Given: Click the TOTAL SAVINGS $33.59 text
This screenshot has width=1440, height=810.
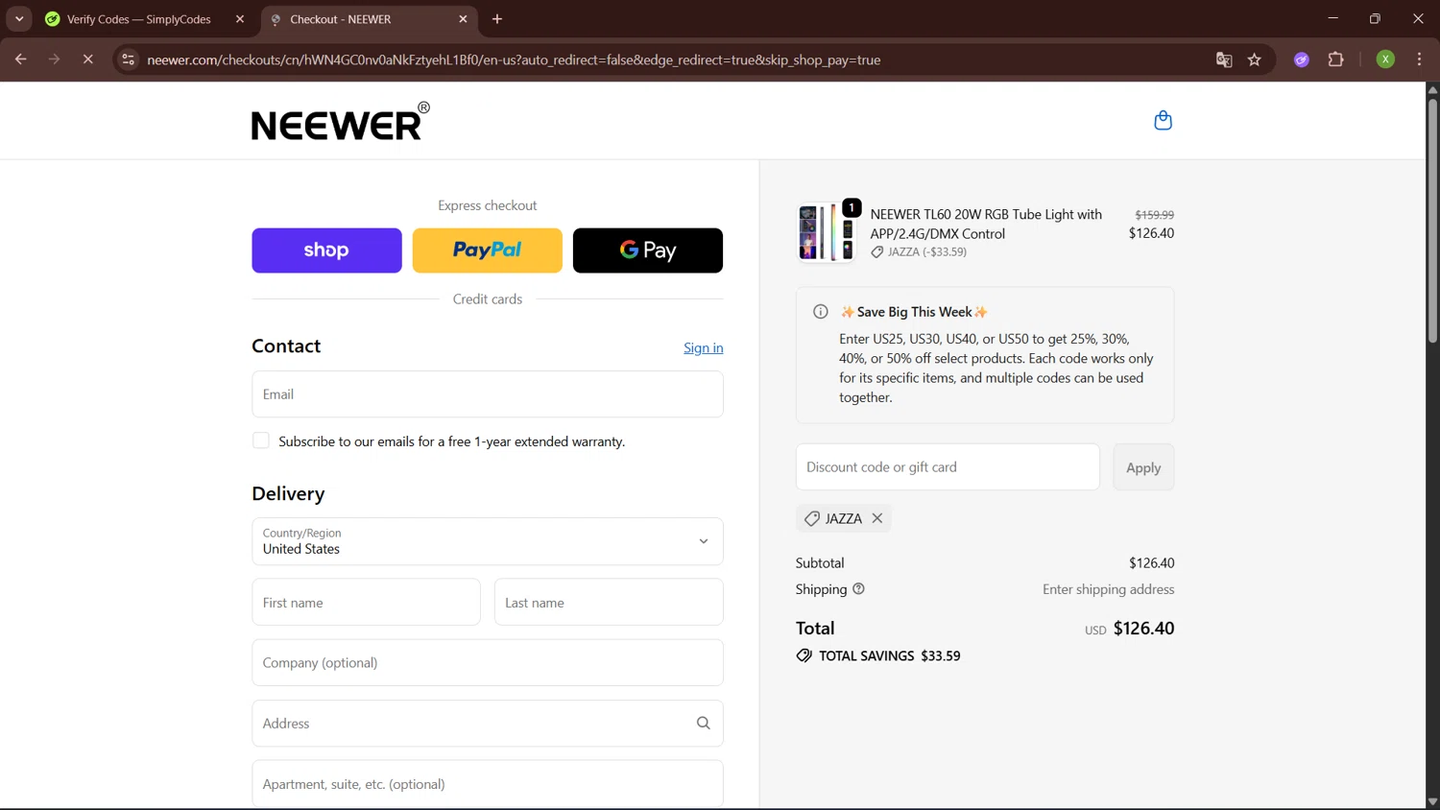Looking at the screenshot, I should (890, 655).
